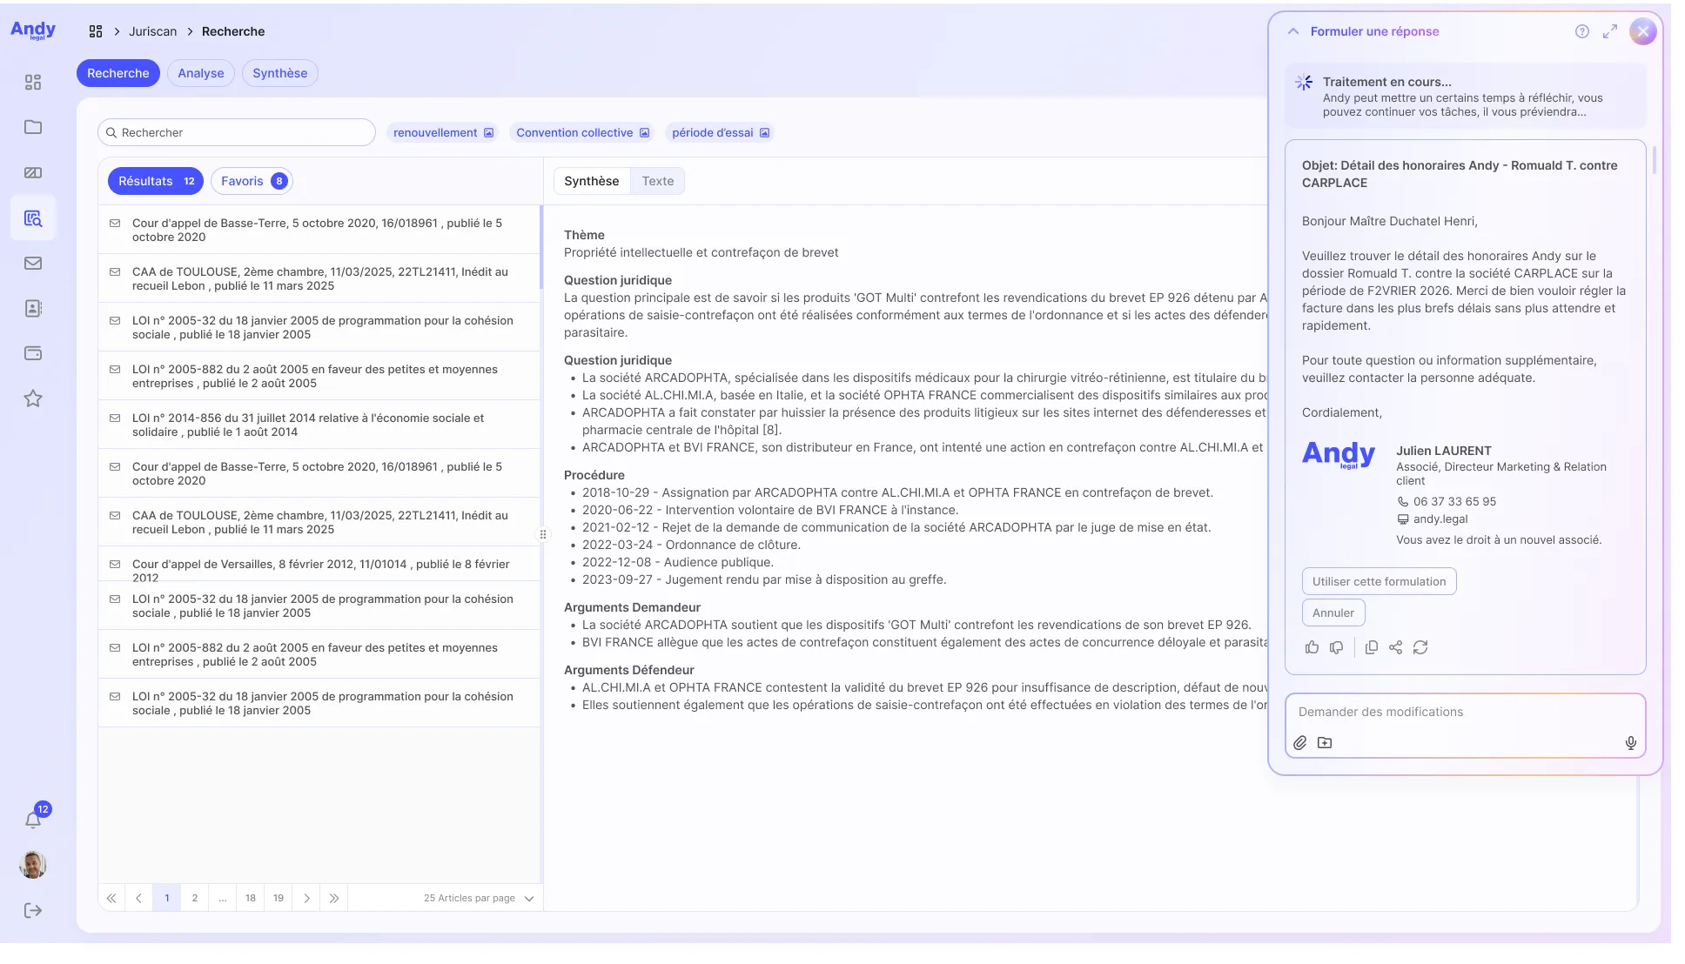Click the Annuler button
This screenshot has width=1685, height=964.
pyautogui.click(x=1333, y=613)
